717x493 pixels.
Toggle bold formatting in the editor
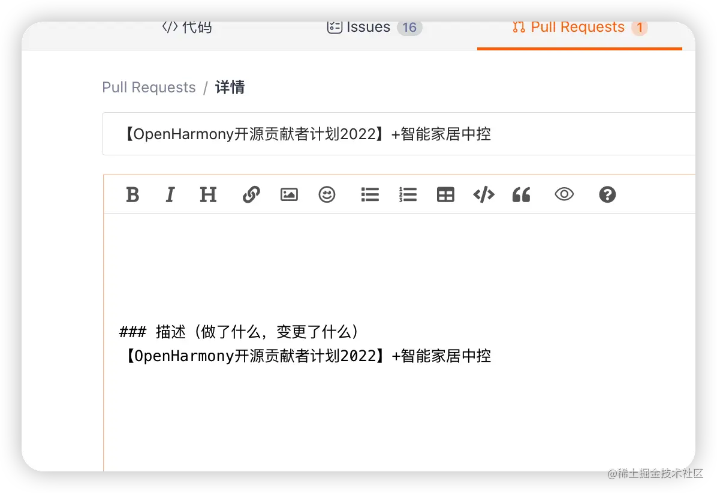(x=132, y=195)
